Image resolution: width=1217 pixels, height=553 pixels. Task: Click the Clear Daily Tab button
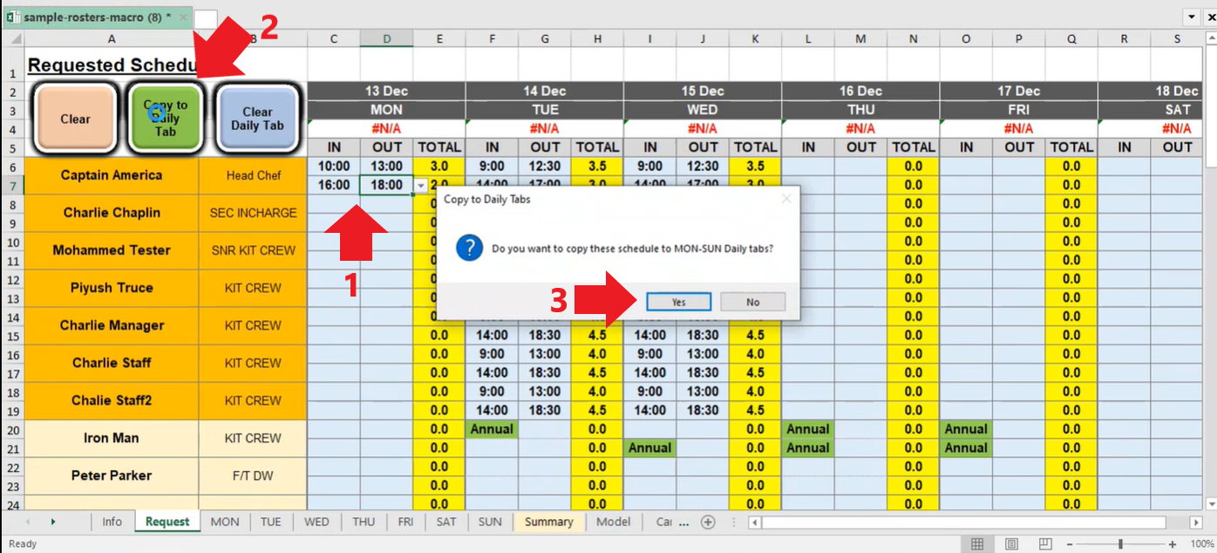[x=257, y=119]
